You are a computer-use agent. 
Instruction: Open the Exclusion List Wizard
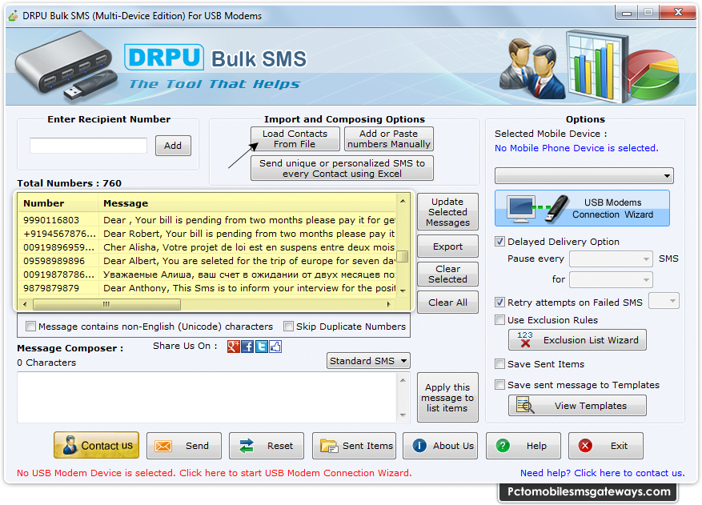point(577,340)
